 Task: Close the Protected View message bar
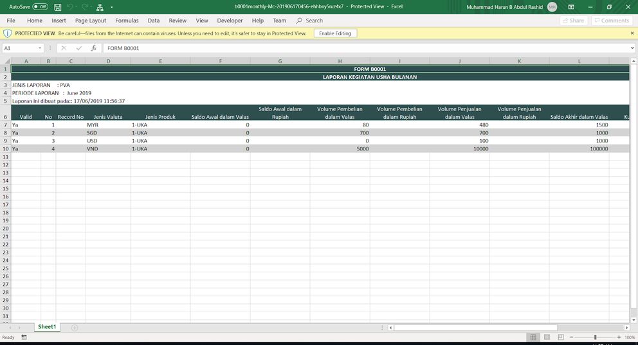pos(632,33)
